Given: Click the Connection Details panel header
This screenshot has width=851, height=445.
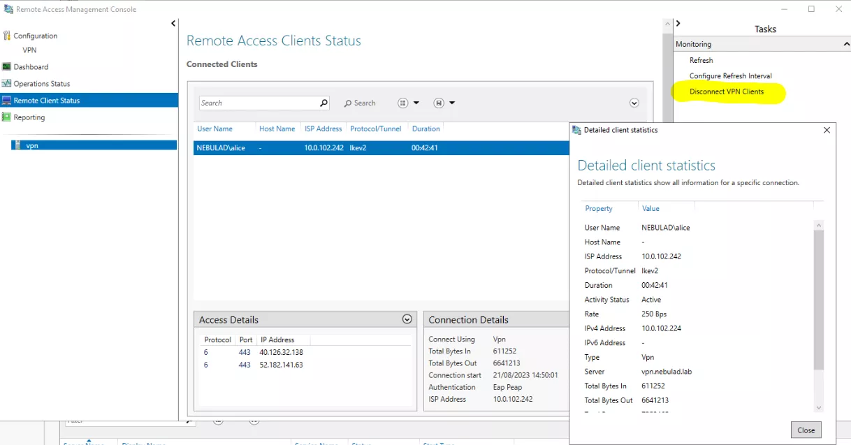Looking at the screenshot, I should coord(497,319).
